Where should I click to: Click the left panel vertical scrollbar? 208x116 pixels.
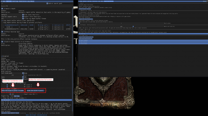coord(73,59)
